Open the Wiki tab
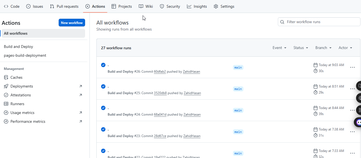 click(x=146, y=6)
